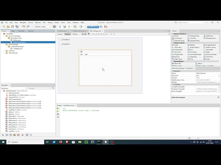Select the Tabbed Pane palette component
Image resolution: width=221 pixels, height=165 pixels.
[193, 36]
